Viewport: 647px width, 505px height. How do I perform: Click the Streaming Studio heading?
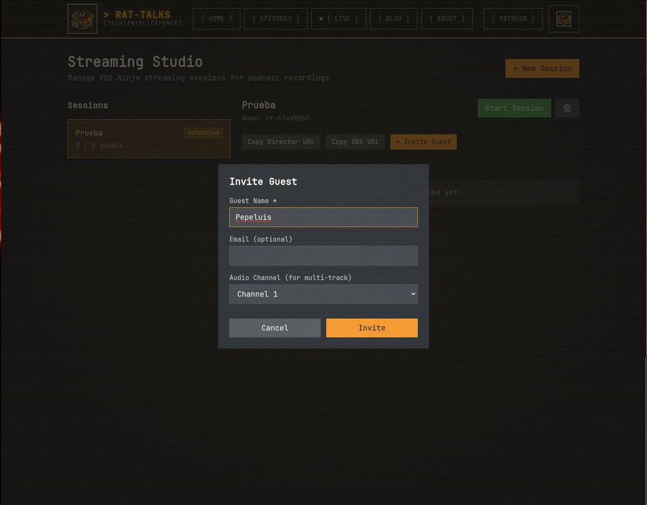click(135, 61)
